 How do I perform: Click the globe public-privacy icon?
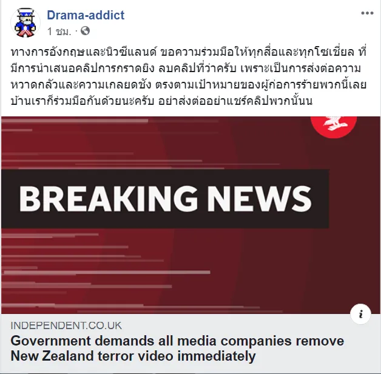pos(85,31)
